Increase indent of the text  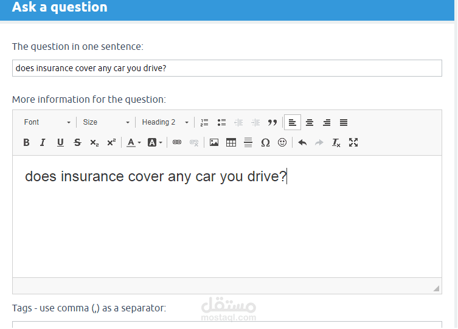255,122
